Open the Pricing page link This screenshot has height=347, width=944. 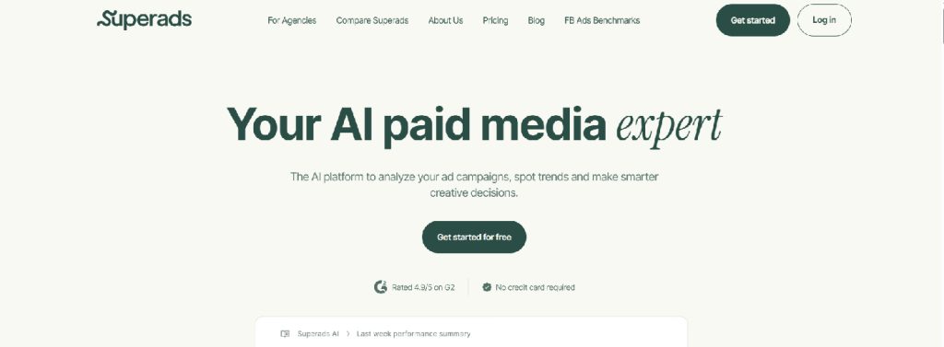pyautogui.click(x=495, y=20)
